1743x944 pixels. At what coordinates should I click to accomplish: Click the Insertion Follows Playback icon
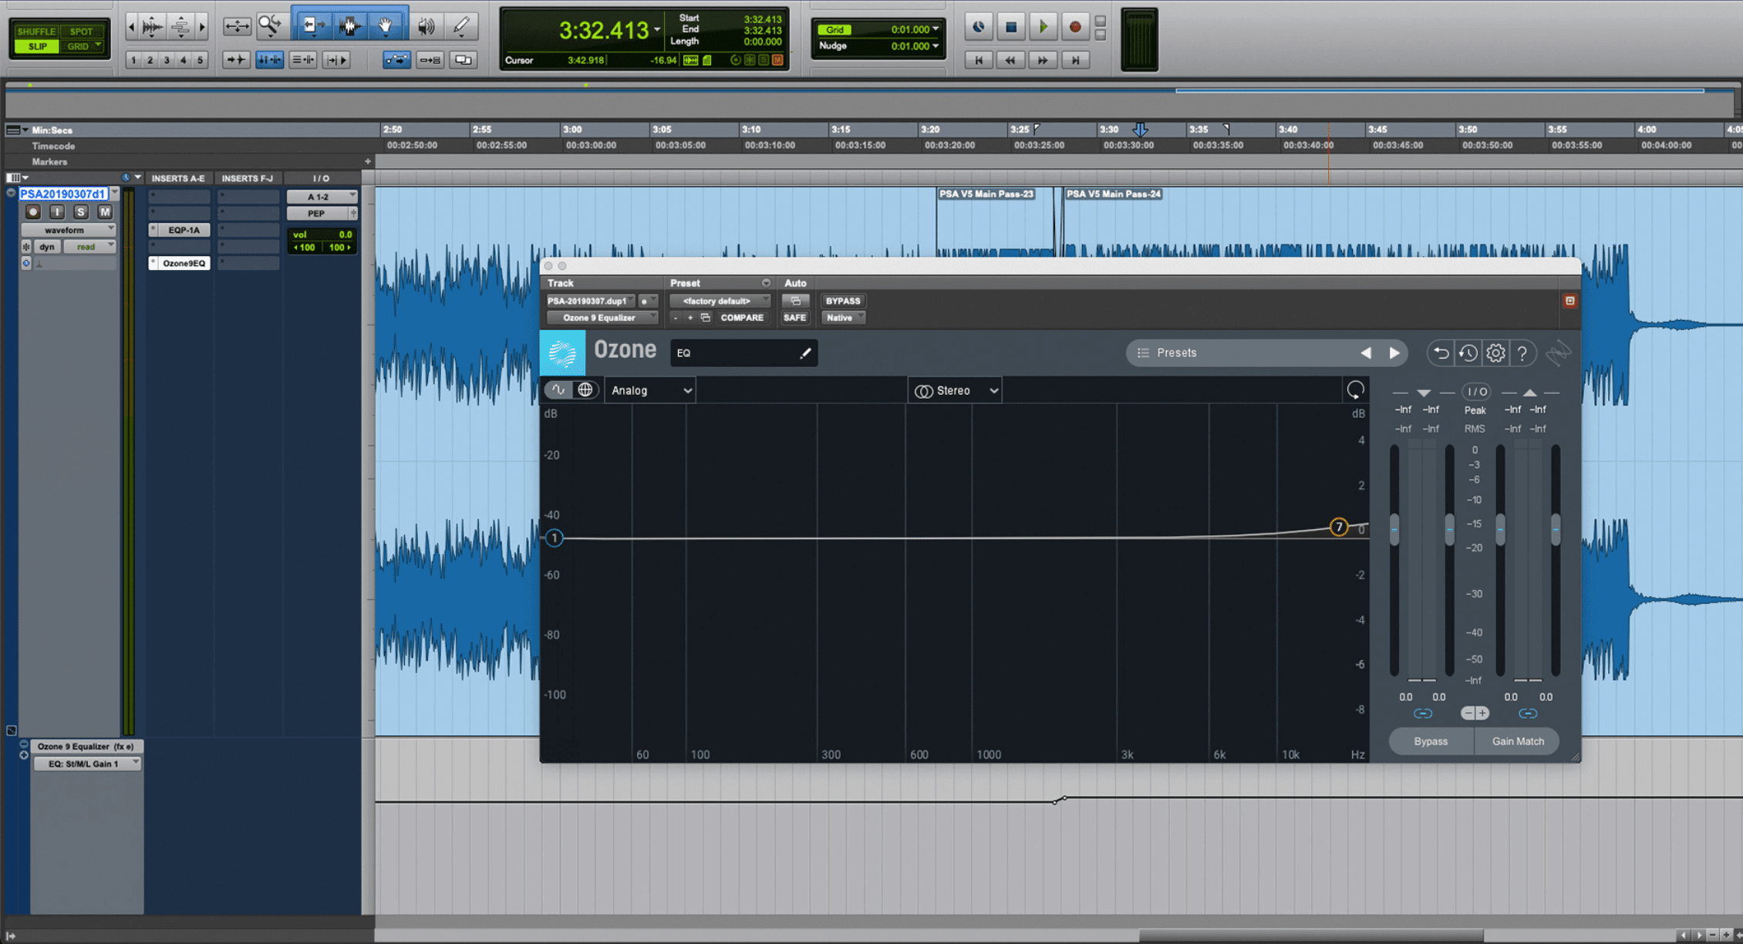pyautogui.click(x=336, y=59)
